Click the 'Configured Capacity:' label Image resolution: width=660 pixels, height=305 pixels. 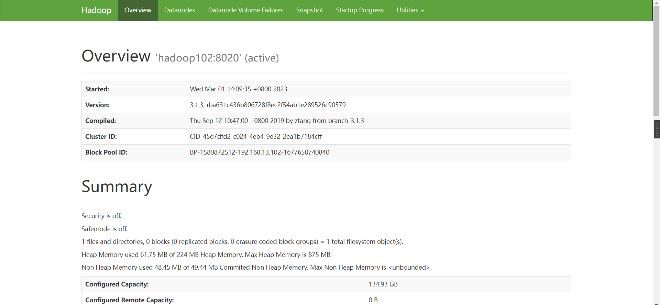(117, 284)
